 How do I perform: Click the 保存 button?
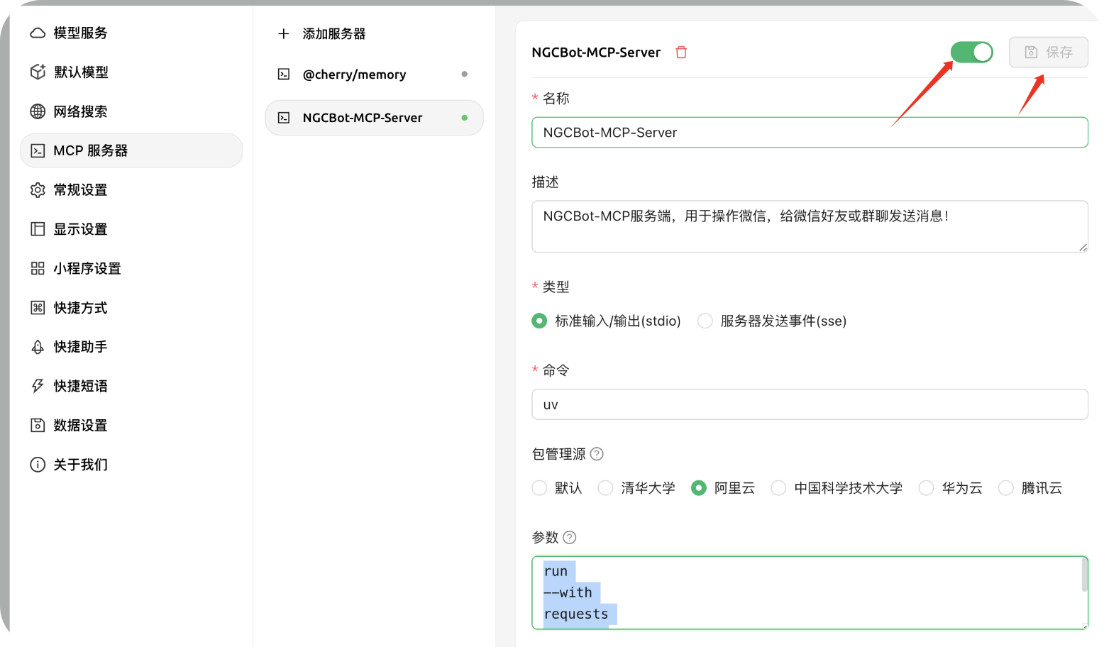click(1049, 52)
